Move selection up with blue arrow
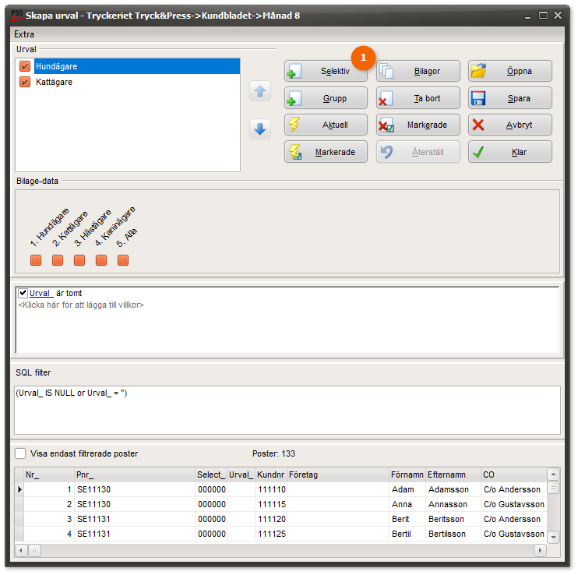Viewport: 578px width, 575px height. 260,91
